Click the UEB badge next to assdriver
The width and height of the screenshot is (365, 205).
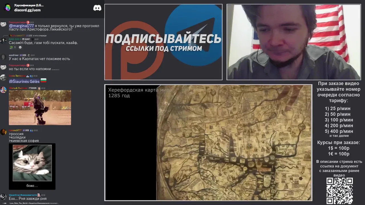tap(23, 55)
